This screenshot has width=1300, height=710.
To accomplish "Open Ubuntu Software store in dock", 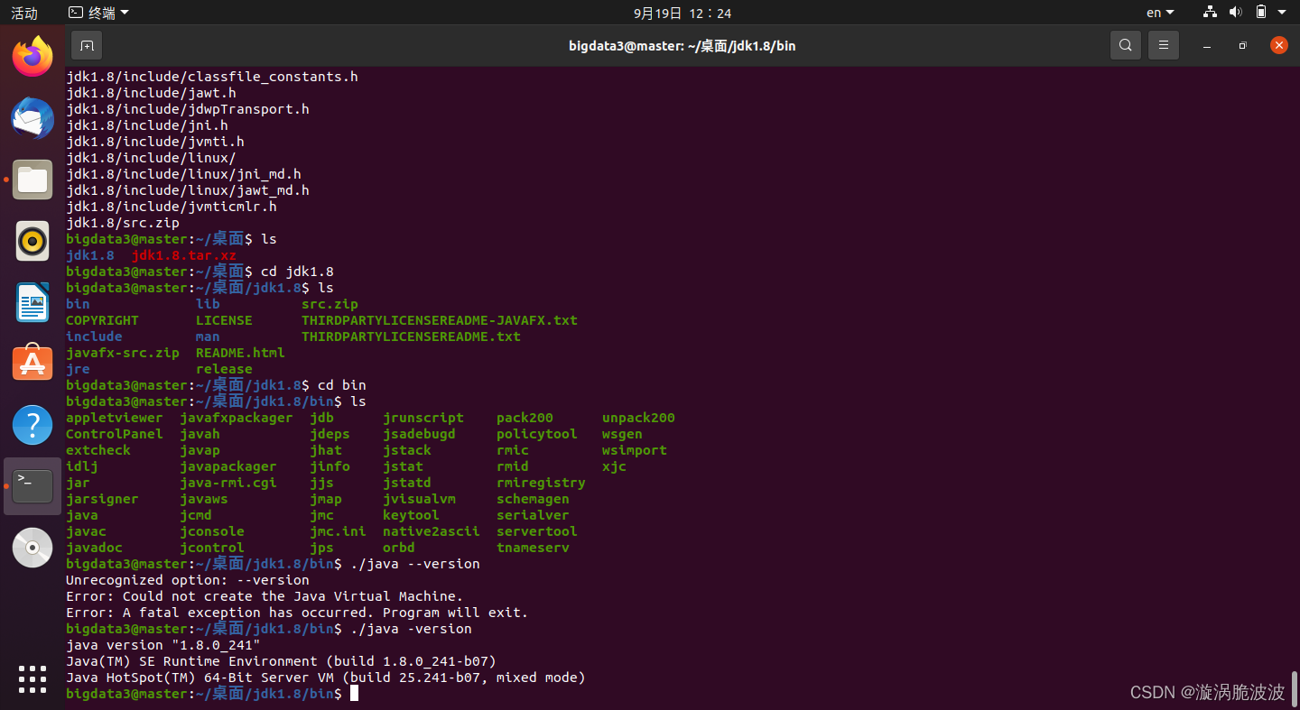I will pos(32,363).
